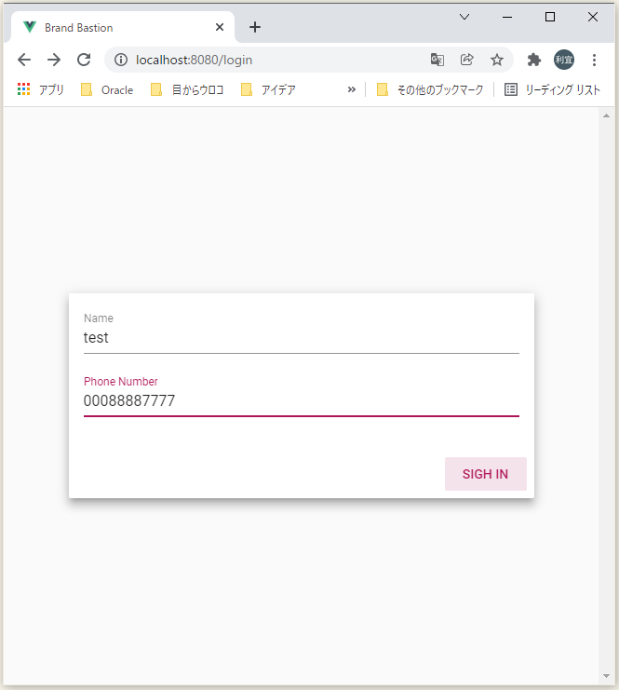Open a new browser tab
This screenshot has width=619, height=690.
[255, 27]
